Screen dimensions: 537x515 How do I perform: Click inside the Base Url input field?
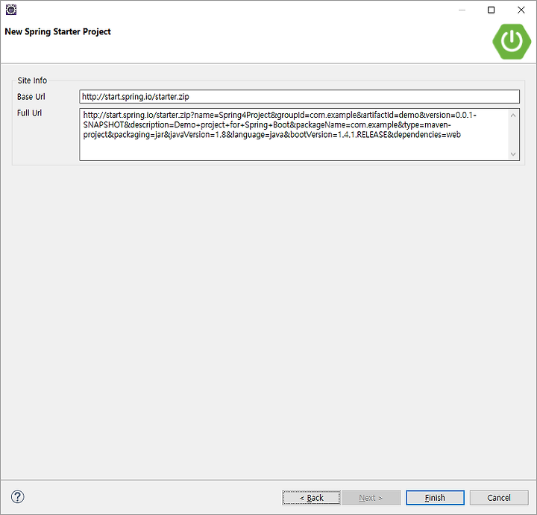tap(299, 96)
